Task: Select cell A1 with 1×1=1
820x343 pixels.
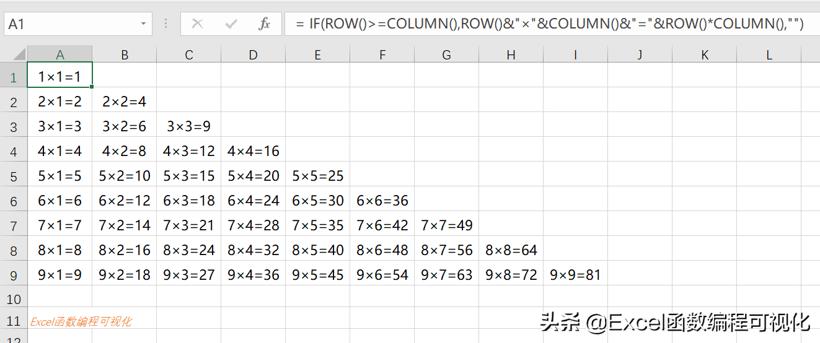Action: coord(60,76)
